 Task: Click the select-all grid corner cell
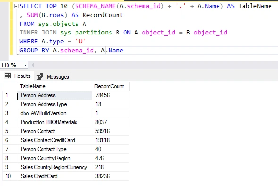click(x=10, y=86)
